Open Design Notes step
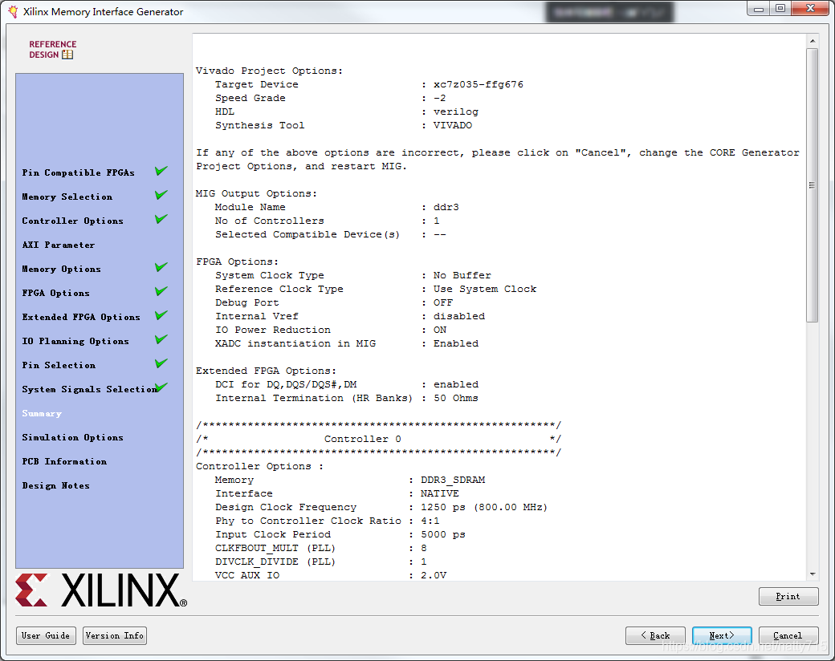Viewport: 835px width, 661px height. pos(56,485)
